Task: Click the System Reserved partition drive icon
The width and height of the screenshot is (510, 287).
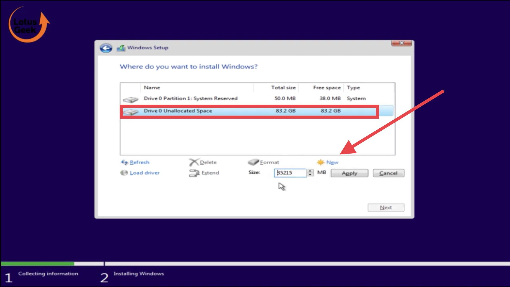Action: pos(130,99)
